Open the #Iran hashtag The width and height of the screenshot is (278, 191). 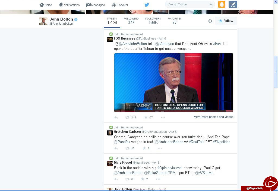[217, 44]
